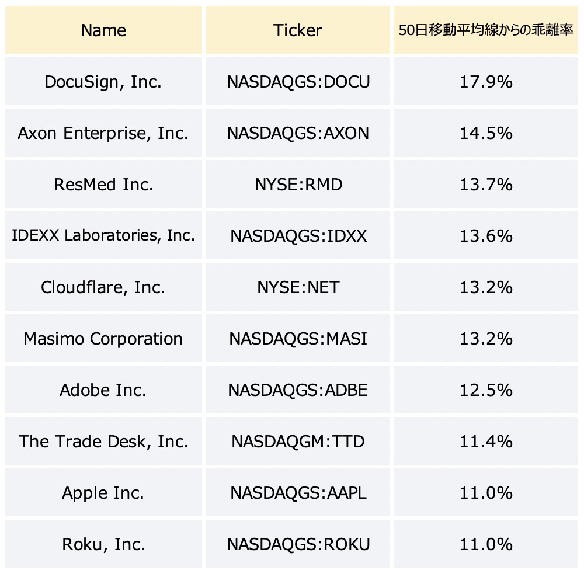Viewport: 584px width, 577px height.
Task: Select the NASDAQGS:AXON ticker
Action: [x=298, y=133]
